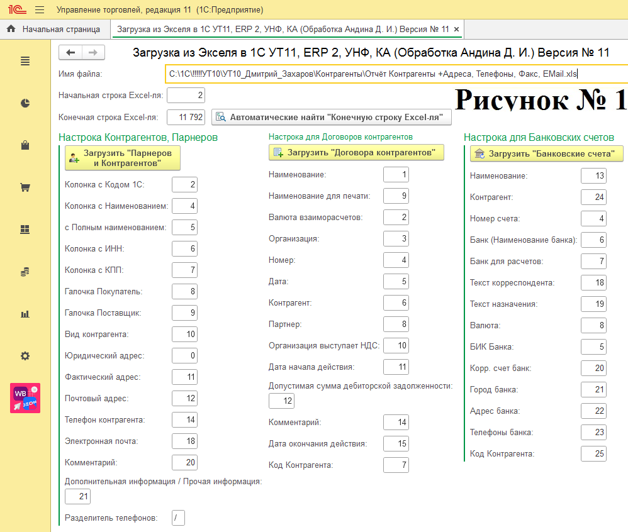Edit Банк (Наименование банка) field

coord(593,240)
